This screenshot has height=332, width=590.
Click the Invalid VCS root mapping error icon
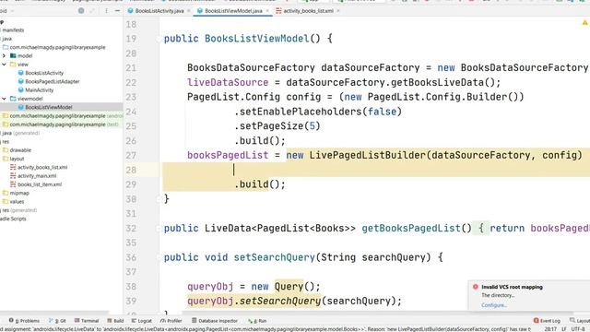tap(476, 287)
